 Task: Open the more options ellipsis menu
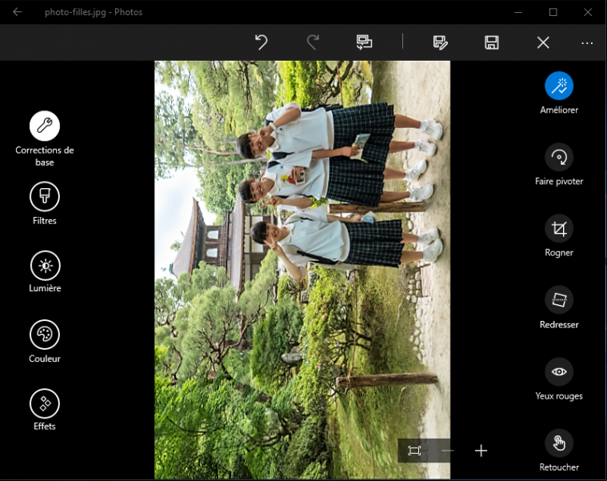point(587,43)
